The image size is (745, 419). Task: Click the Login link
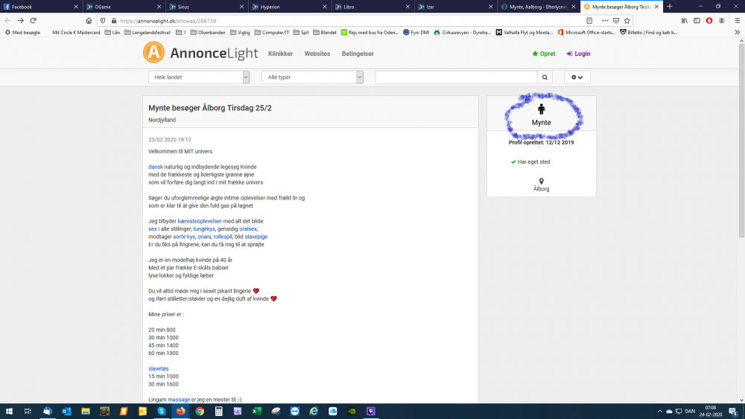[578, 54]
